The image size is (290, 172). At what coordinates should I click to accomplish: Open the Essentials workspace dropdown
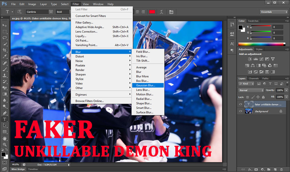[x=274, y=12]
